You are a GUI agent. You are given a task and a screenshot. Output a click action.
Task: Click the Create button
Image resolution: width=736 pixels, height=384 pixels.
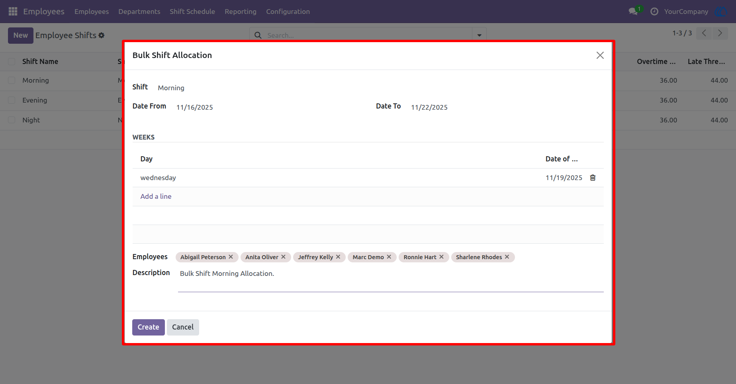(x=149, y=327)
